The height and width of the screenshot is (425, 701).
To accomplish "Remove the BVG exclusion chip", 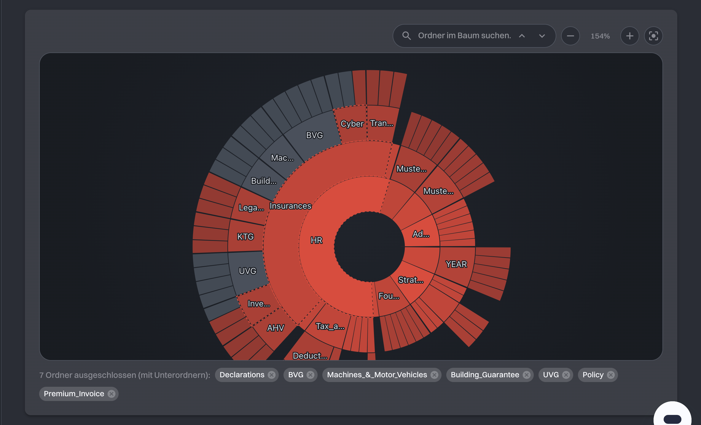I will point(310,375).
